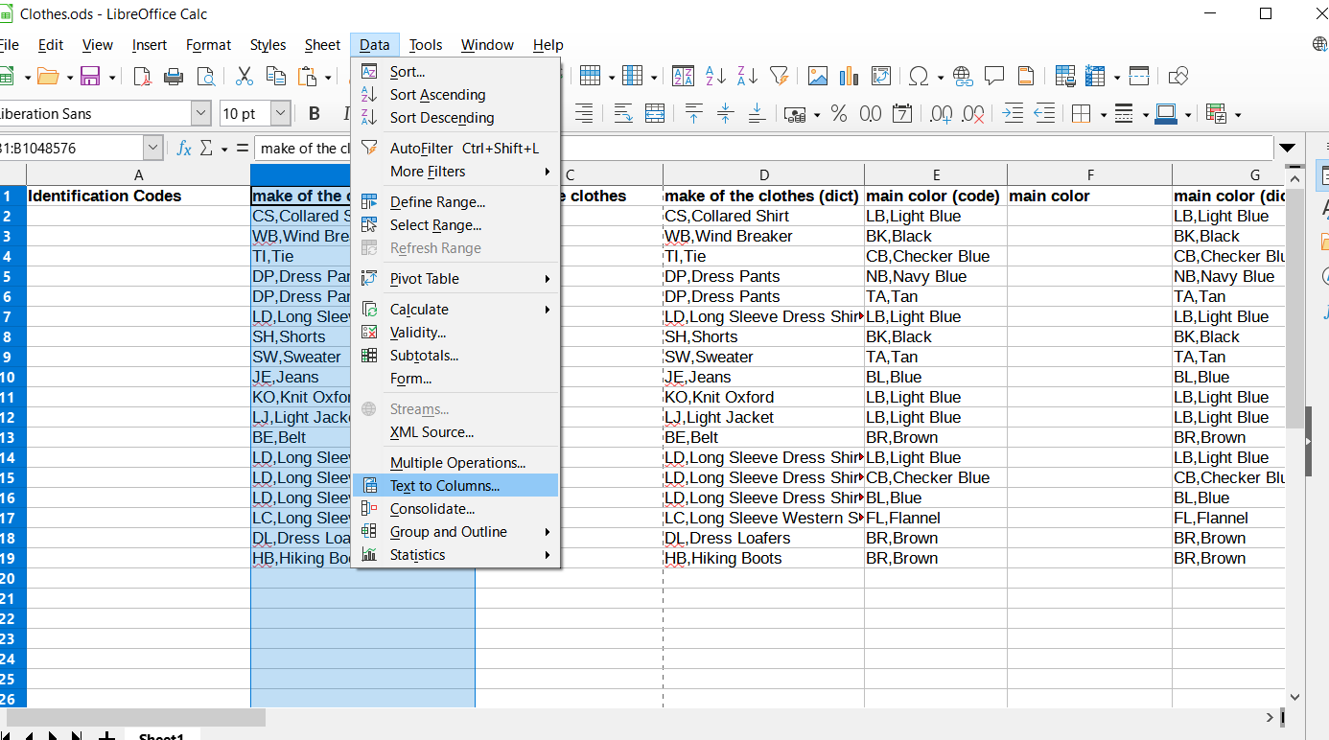
Task: Click the Open folder icon
Action: [48, 77]
